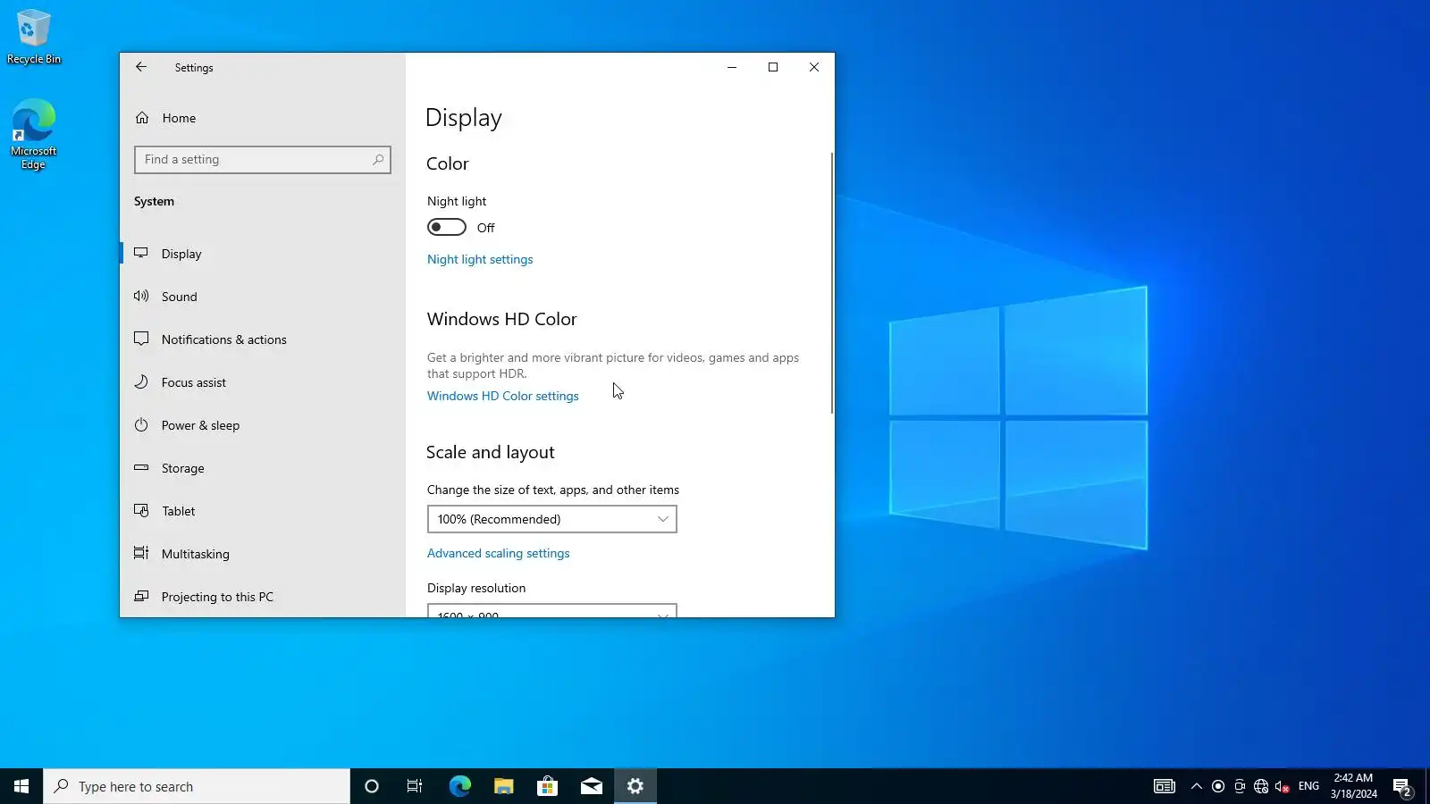1430x804 pixels.
Task: Open Sound settings in the sidebar
Action: click(263, 297)
